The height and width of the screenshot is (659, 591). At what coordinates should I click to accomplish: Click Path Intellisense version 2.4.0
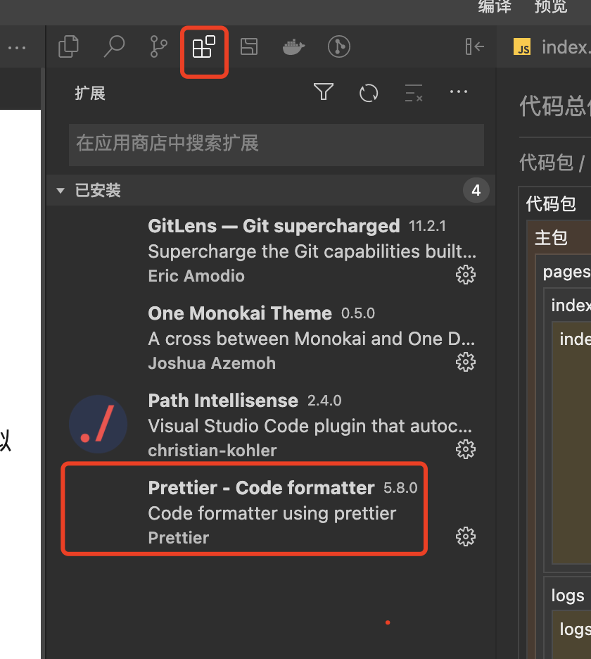pos(324,401)
